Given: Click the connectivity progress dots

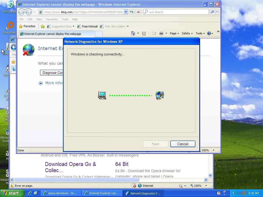Looking at the screenshot, I should 131,95.
